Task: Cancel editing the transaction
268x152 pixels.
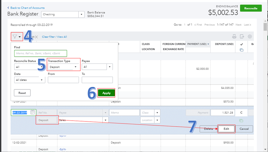Action: (x=244, y=129)
